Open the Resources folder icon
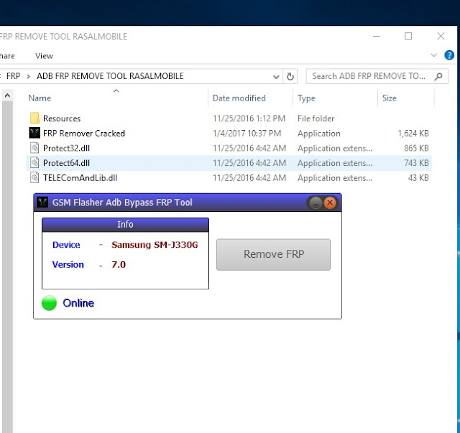 (x=34, y=118)
